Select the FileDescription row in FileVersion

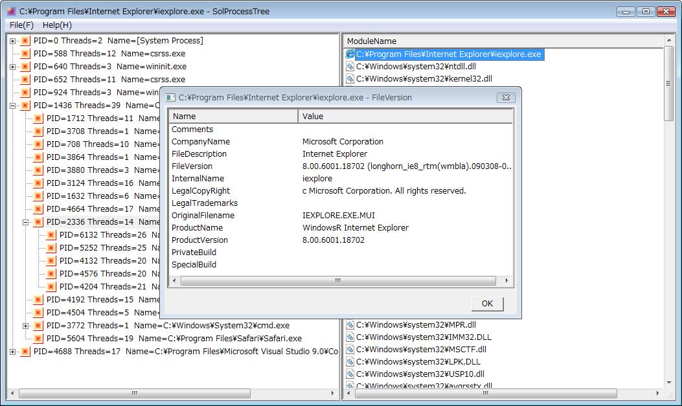[341, 154]
